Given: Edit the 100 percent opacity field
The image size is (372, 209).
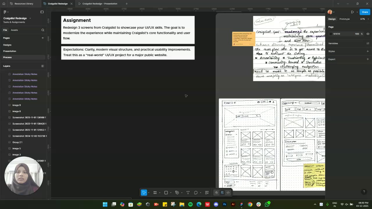Looking at the screenshot, I should (x=357, y=34).
